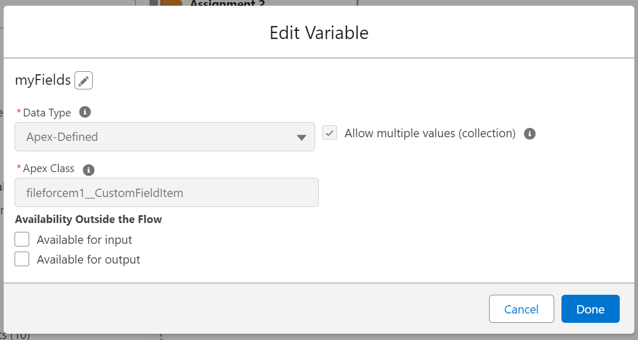Click the fileforcem1__CustomFieldItem input field
This screenshot has width=638, height=340.
[x=167, y=192]
